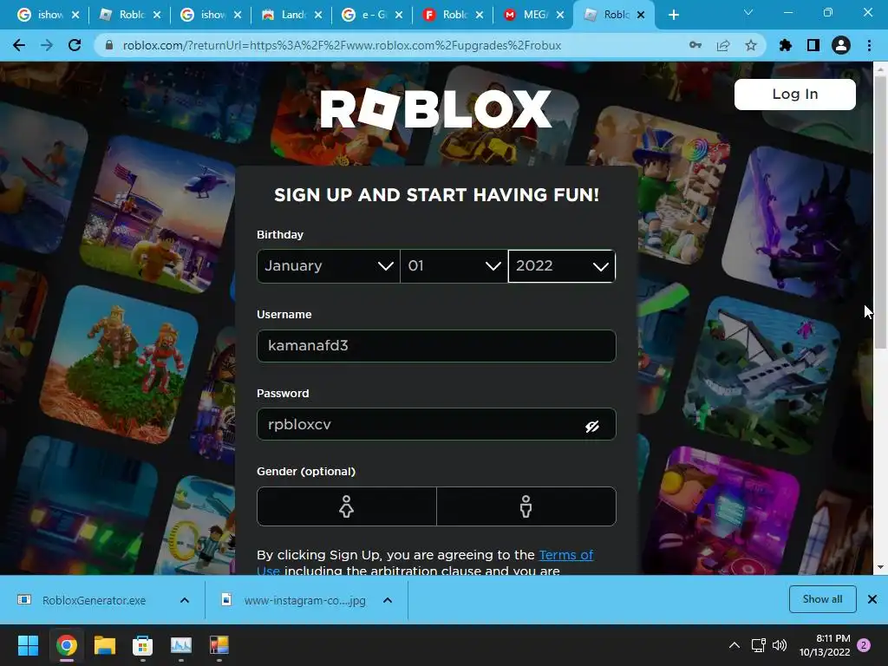Open the colorful tile taskbar app
888x666 pixels.
pos(219,645)
